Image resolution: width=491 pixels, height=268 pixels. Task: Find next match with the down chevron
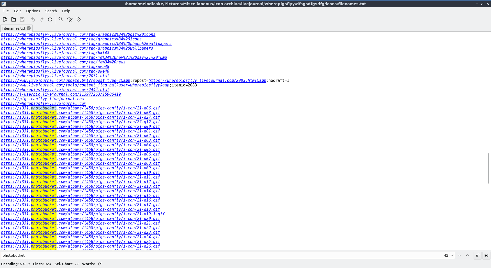(460, 255)
